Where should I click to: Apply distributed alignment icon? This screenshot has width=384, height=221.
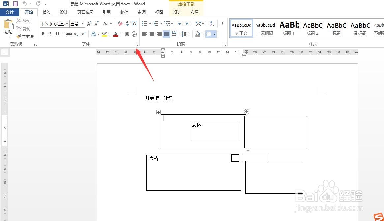pyautogui.click(x=174, y=34)
